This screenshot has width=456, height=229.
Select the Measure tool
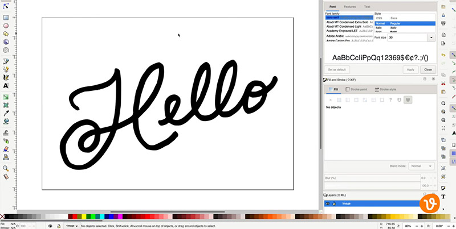click(x=6, y=176)
